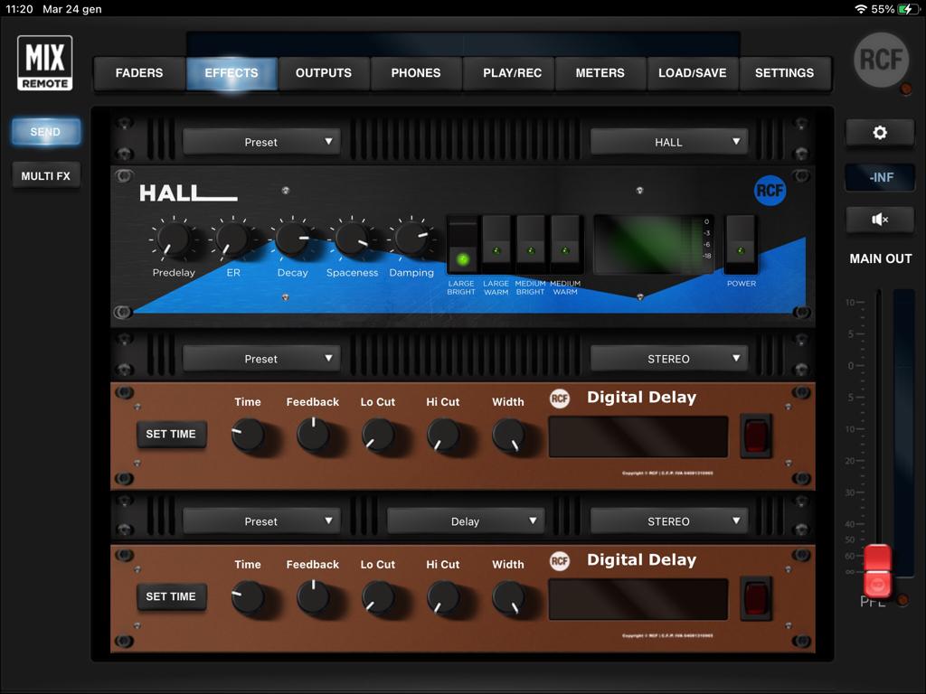Open the LOAD/SAVE tab
This screenshot has height=694, width=926.
coord(692,73)
